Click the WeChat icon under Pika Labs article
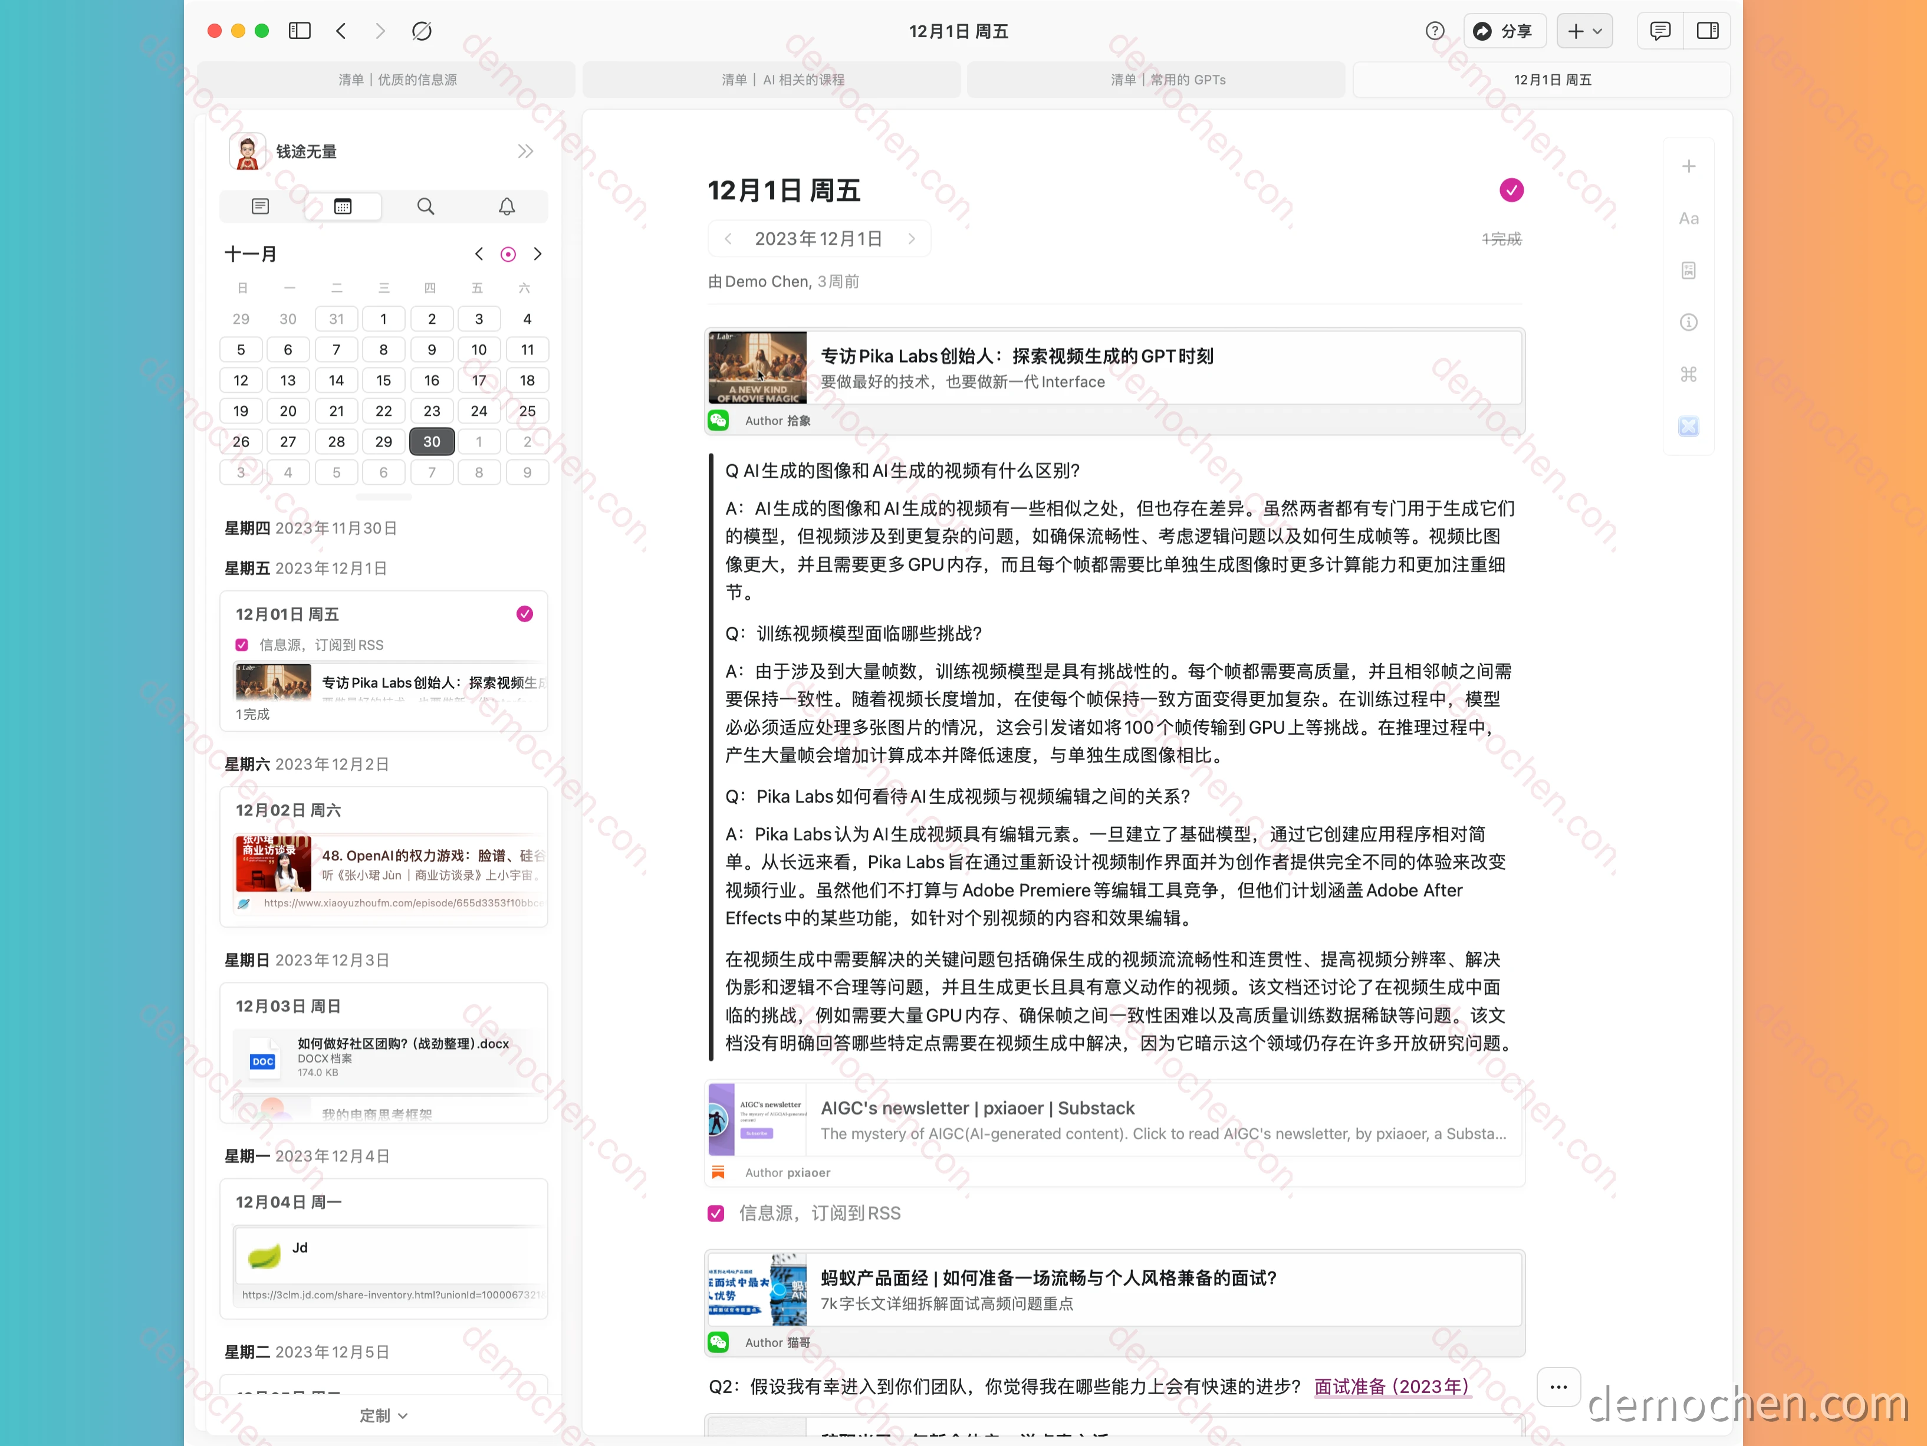The image size is (1927, 1446). tap(718, 420)
